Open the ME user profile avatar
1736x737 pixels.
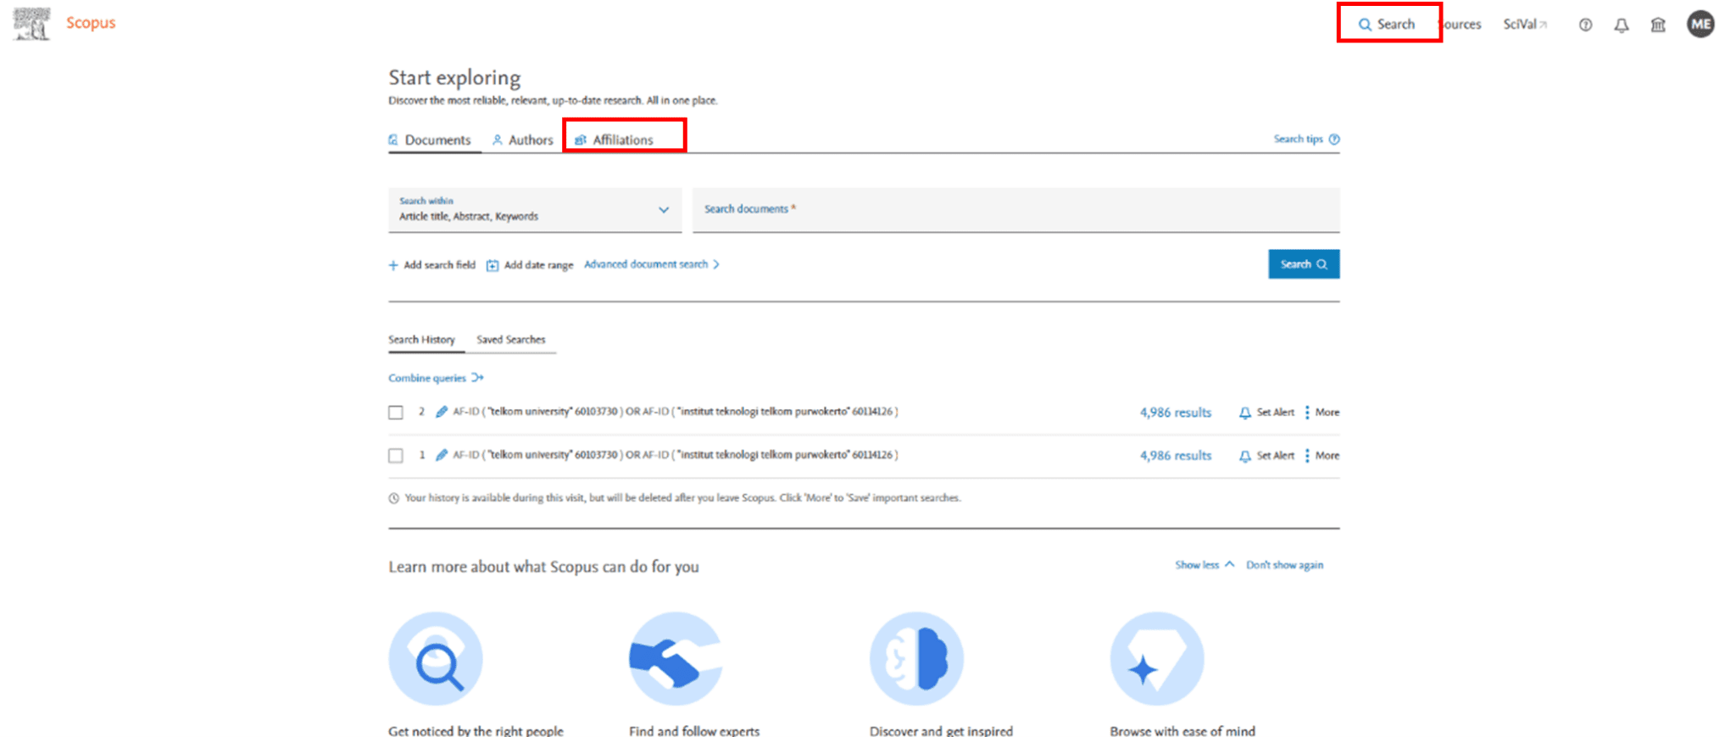click(1700, 25)
